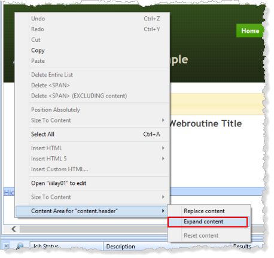Expand the Insert HTML submenu arrow
This screenshot has width=274, height=258.
click(x=163, y=148)
